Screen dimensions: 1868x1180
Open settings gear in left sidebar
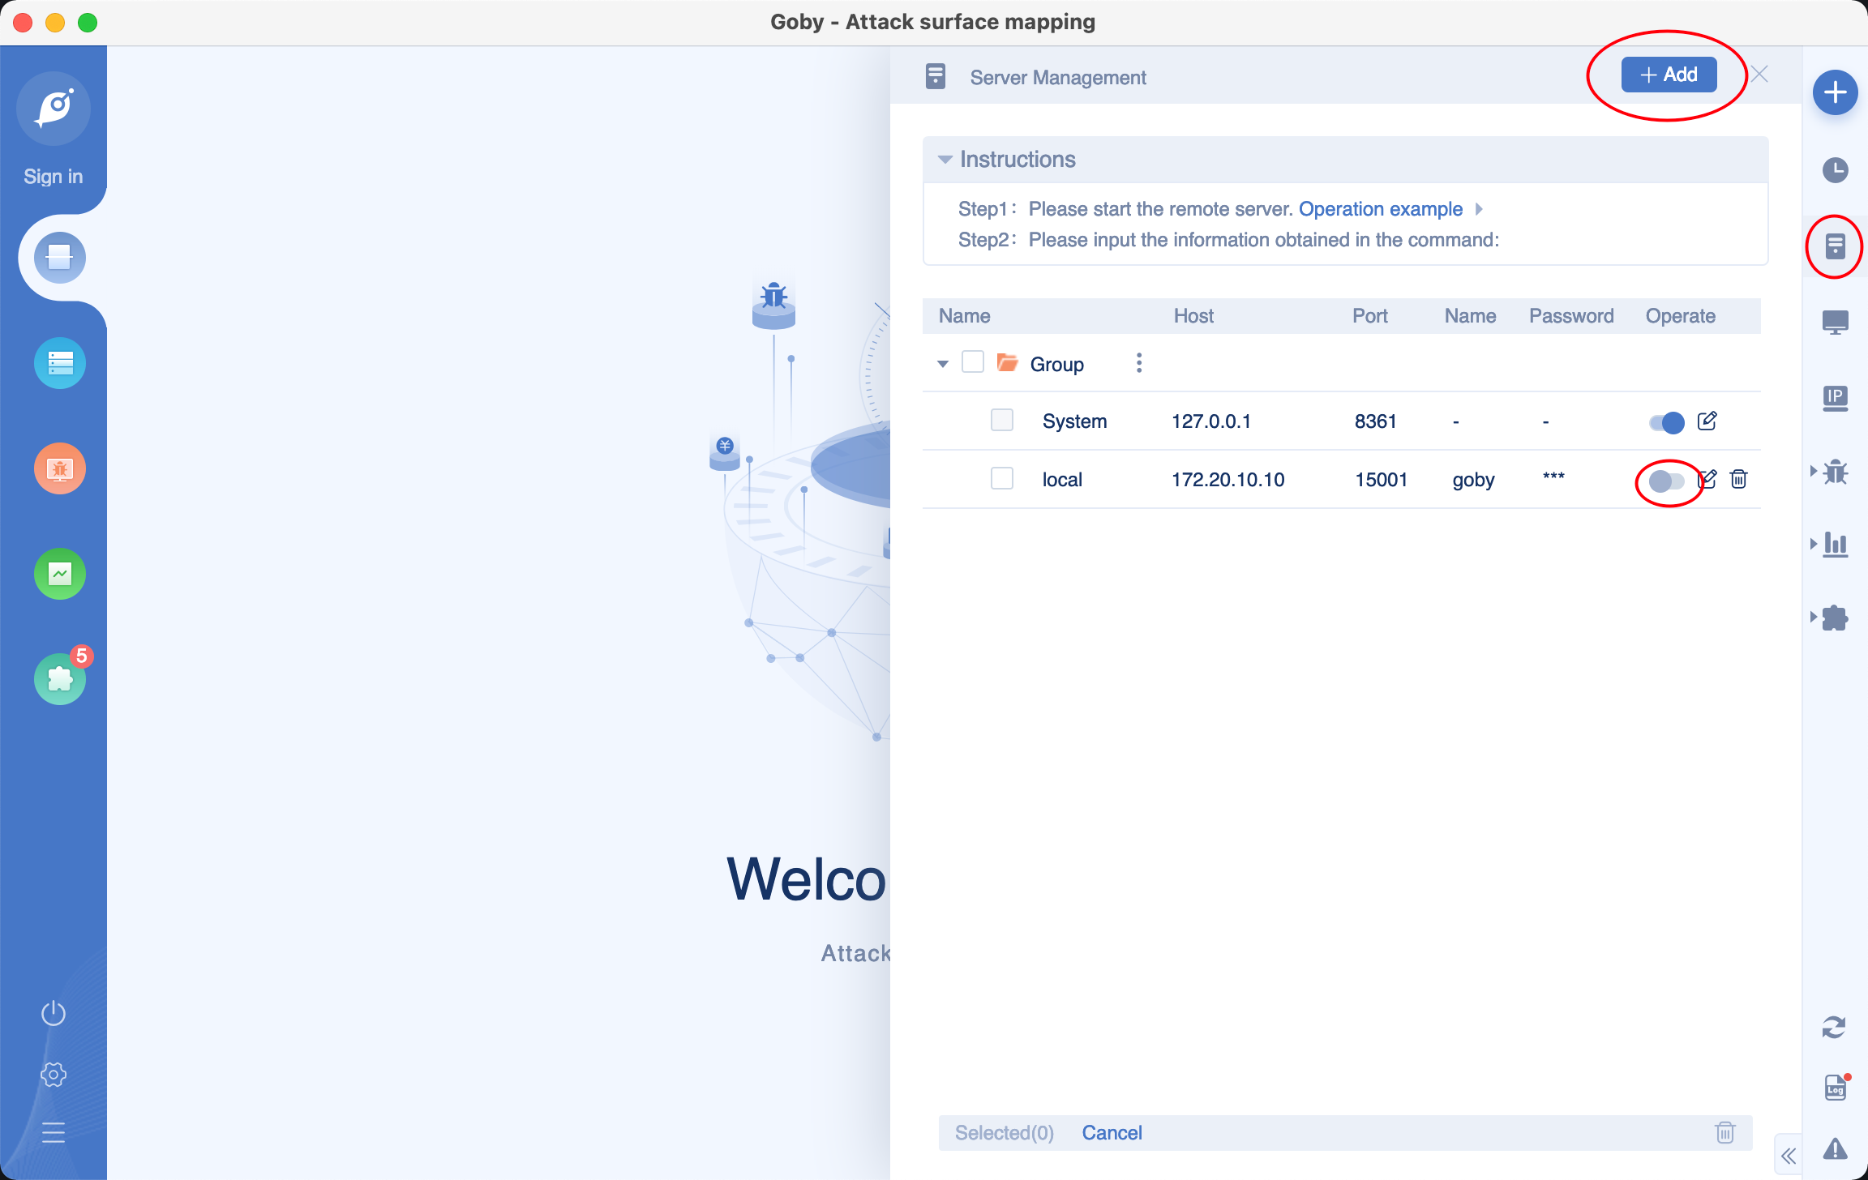coord(54,1075)
